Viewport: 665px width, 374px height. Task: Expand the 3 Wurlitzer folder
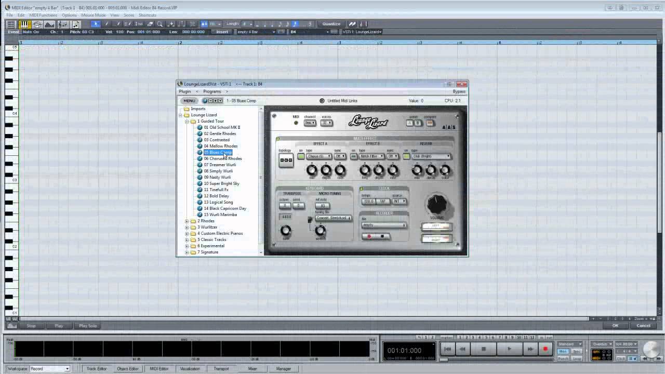[187, 227]
